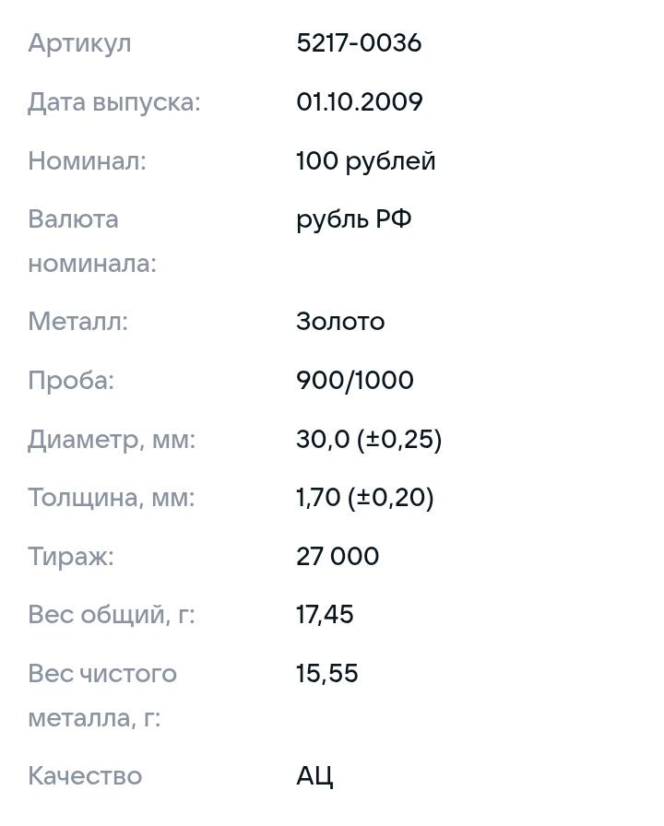The width and height of the screenshot is (664, 826).
Task: Click the diameter value 30,0 (±0,25)
Action: click(369, 440)
